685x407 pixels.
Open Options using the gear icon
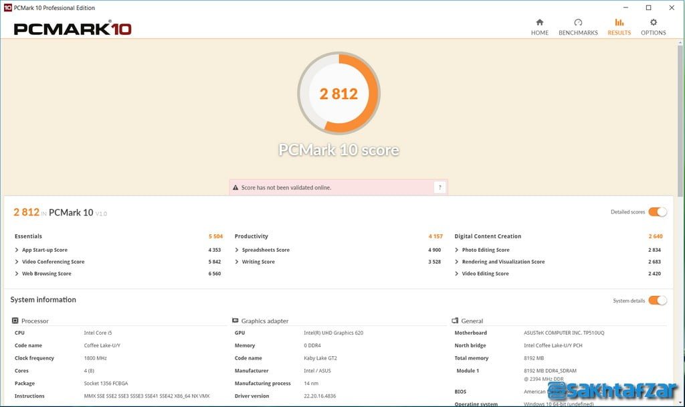(x=654, y=22)
